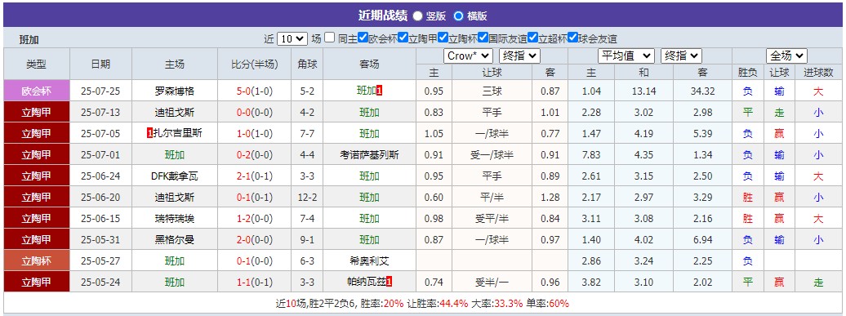Open the DFK戴拿瓦 team link
Viewport: 846px width, 316px height.
tap(174, 176)
